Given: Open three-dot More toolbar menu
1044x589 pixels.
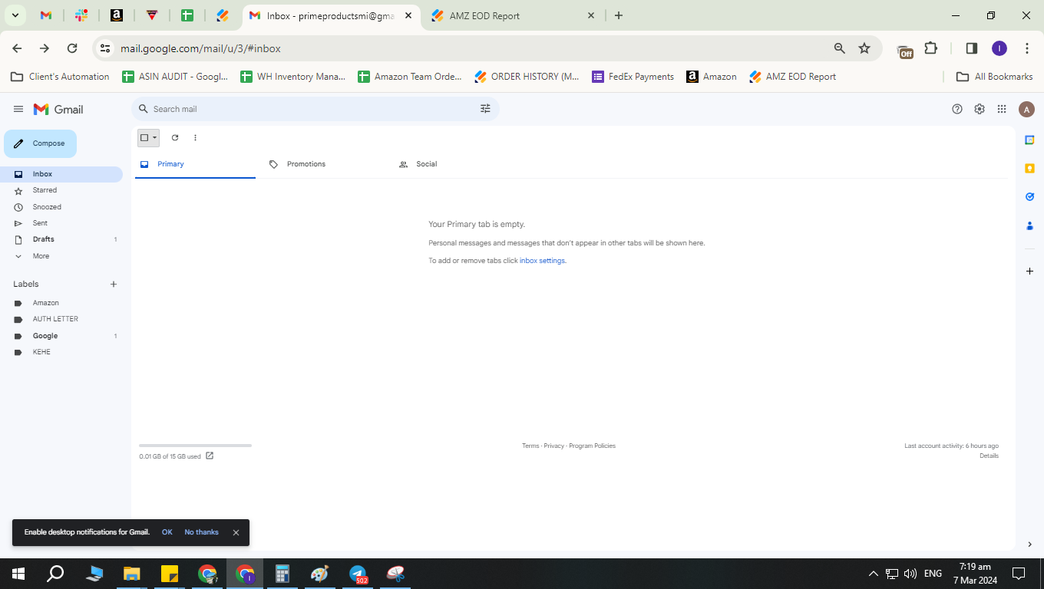Looking at the screenshot, I should tap(195, 138).
